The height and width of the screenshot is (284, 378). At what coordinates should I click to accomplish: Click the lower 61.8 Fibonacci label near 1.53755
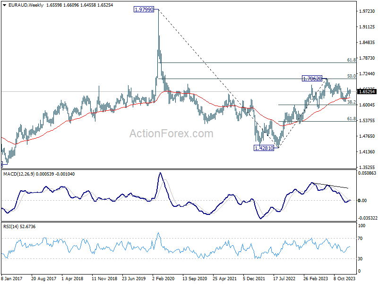(351, 119)
